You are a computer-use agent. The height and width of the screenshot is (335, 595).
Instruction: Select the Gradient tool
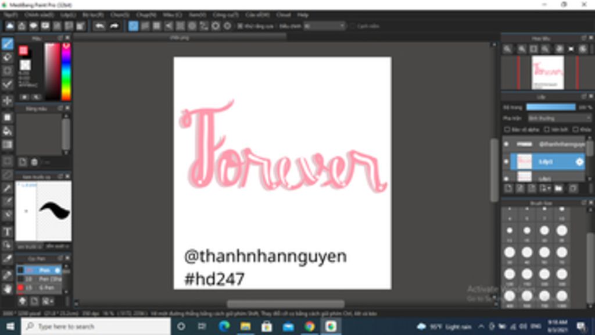[x=7, y=145]
